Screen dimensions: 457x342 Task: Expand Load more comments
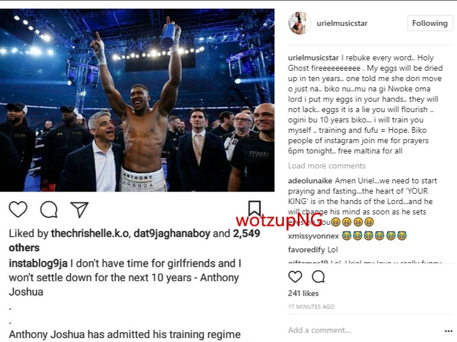(327, 166)
